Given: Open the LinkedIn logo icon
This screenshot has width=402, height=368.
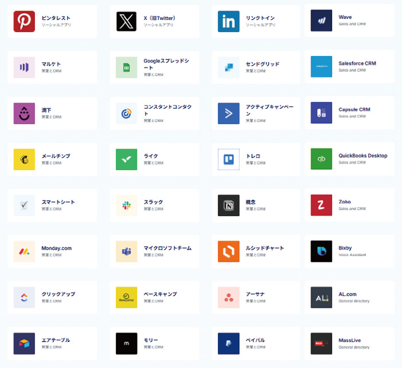Looking at the screenshot, I should coord(229,22).
